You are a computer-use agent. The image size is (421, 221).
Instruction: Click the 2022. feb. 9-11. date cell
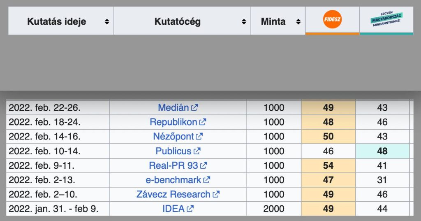39,165
